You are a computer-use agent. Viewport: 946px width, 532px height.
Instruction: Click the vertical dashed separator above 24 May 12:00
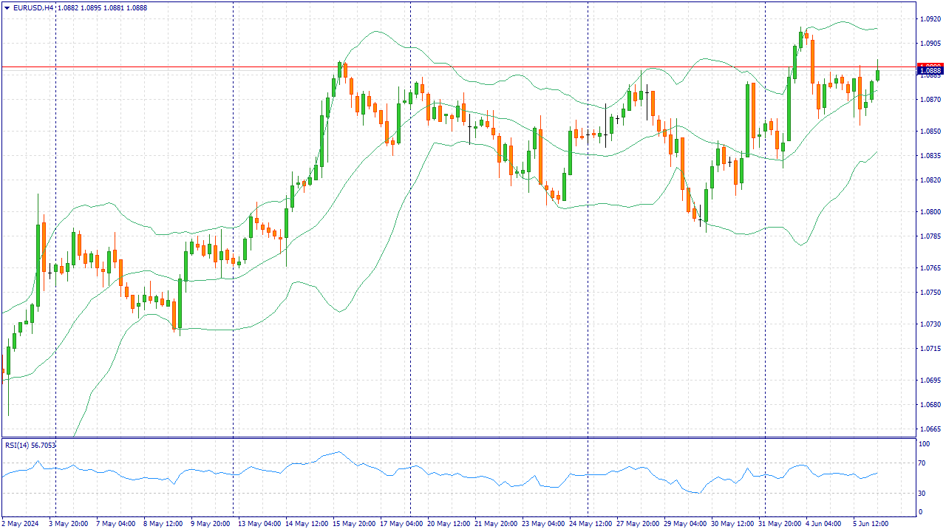click(x=588, y=222)
